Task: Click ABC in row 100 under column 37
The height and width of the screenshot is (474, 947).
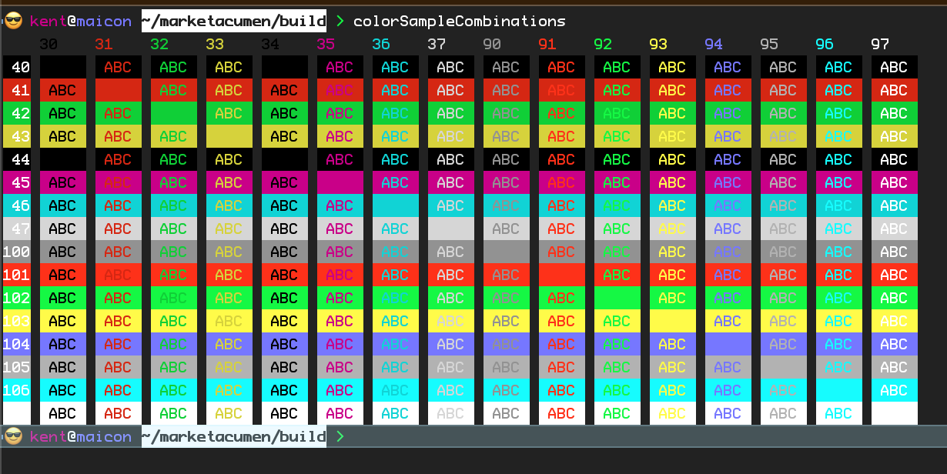Action: 450,252
